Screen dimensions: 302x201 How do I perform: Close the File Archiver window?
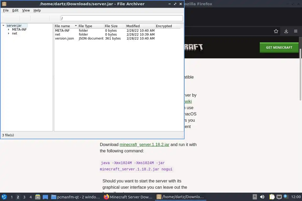[x=180, y=4]
